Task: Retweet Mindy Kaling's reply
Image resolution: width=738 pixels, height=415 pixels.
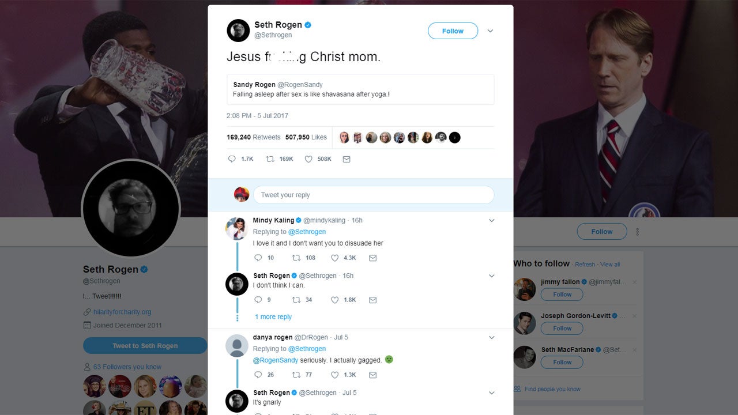Action: coord(296,258)
